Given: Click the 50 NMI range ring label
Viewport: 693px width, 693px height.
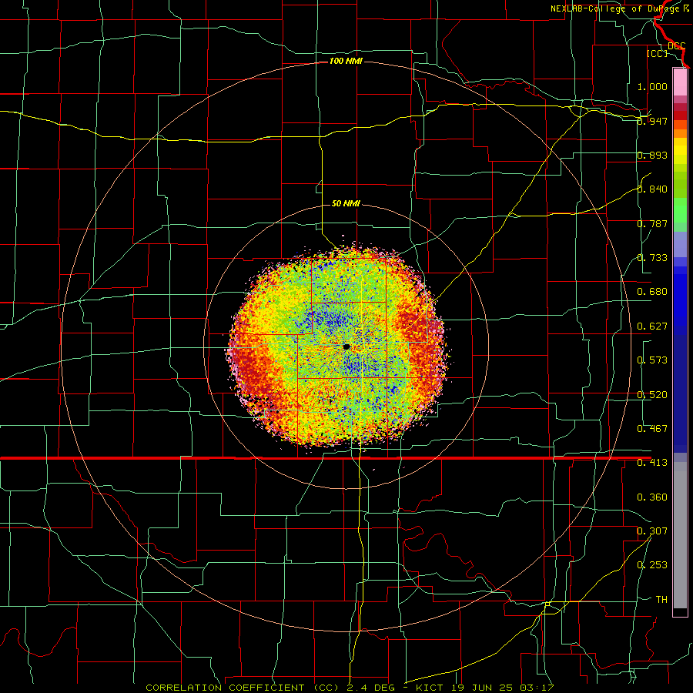Looking at the screenshot, I should pyautogui.click(x=346, y=204).
